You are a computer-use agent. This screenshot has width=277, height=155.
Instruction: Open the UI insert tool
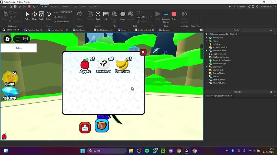pyautogui.click(x=106, y=16)
